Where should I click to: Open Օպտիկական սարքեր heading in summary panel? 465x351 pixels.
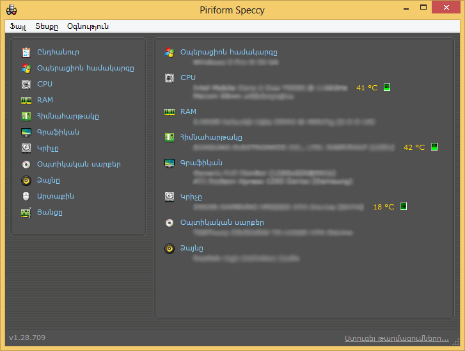[222, 222]
